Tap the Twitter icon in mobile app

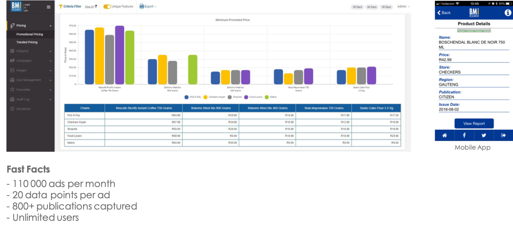click(x=484, y=136)
